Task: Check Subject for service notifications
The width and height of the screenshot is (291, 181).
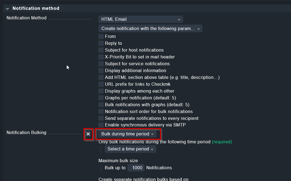Action: (101, 64)
